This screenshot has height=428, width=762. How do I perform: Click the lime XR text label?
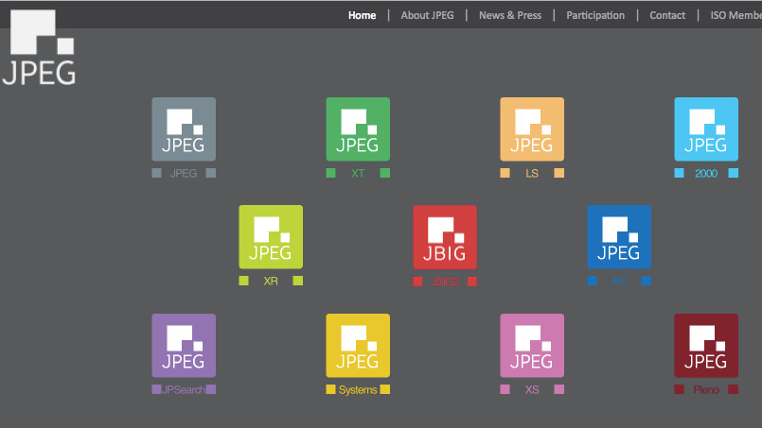coord(271,281)
